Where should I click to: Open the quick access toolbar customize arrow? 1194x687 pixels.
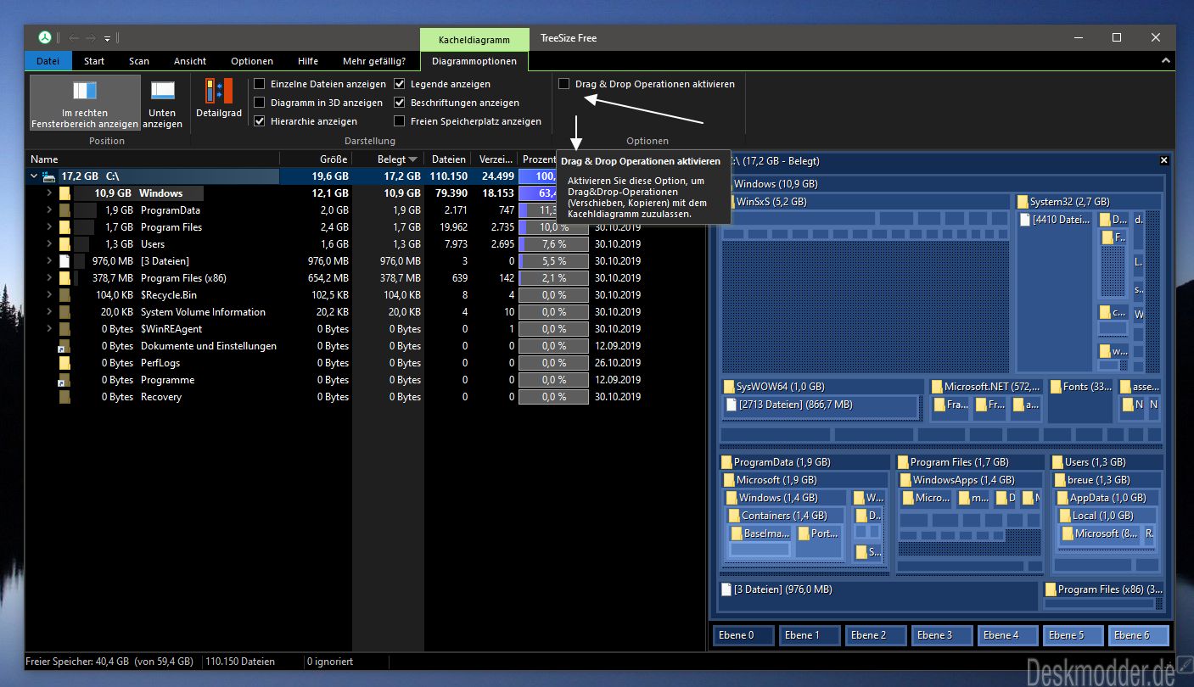tap(108, 38)
